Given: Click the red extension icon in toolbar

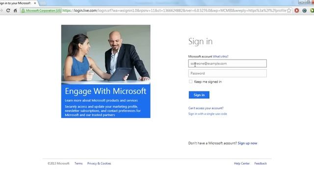Looking at the screenshot, I should point(296,10).
